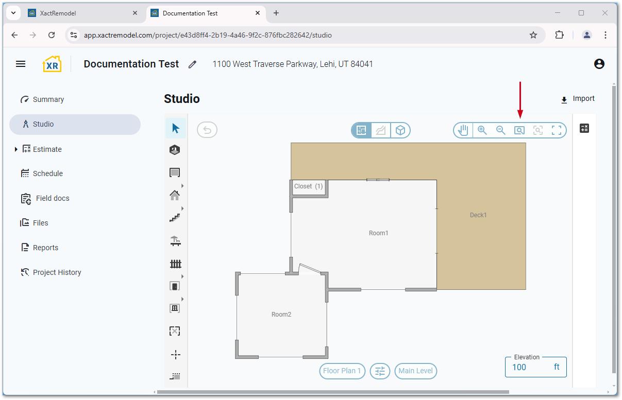Click the zoom window icon
The image size is (622, 400).
519,130
